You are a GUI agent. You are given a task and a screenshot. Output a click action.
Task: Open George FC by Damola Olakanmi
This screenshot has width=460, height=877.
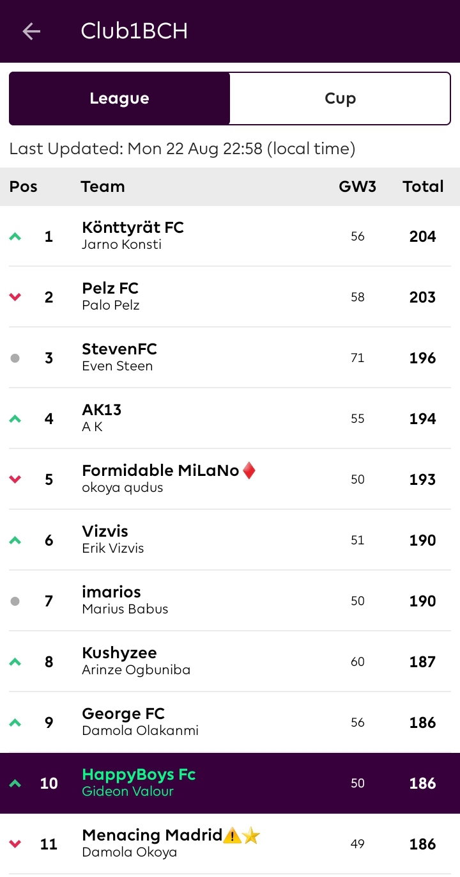[230, 722]
